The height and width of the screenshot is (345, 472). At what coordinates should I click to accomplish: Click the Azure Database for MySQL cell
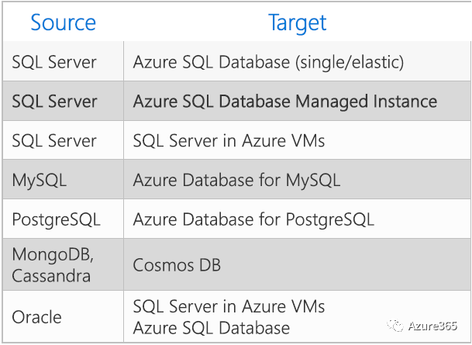[x=236, y=181]
